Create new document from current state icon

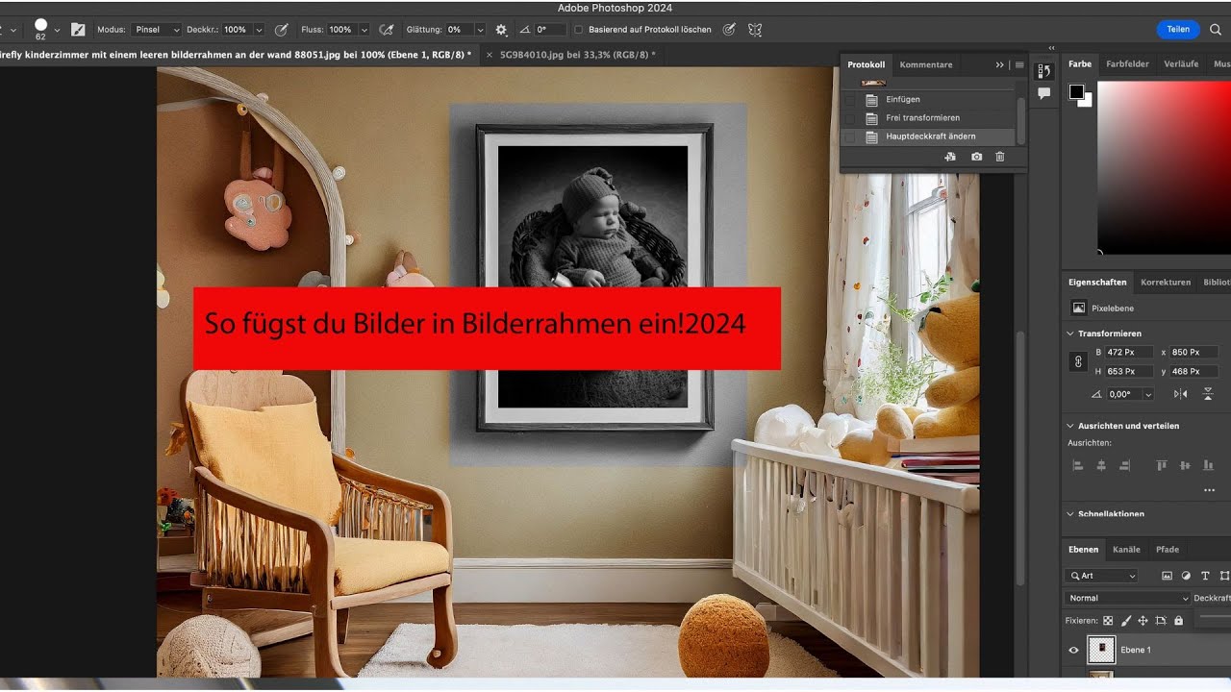950,157
